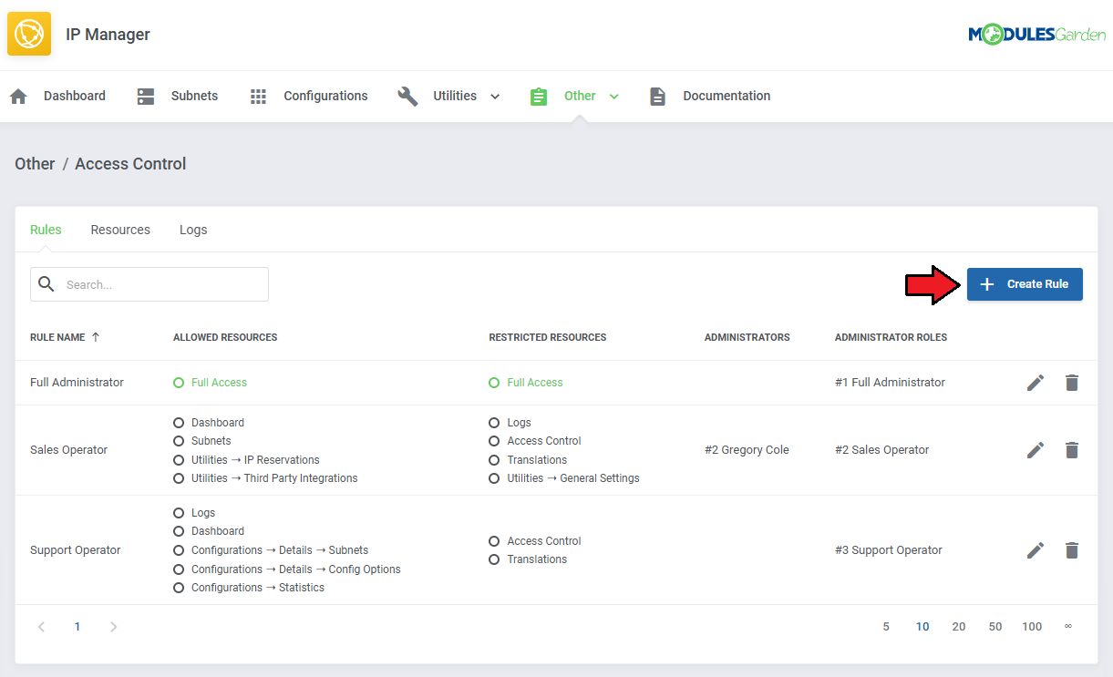
Task: Click the ModulesGarden logo
Action: click(1036, 35)
